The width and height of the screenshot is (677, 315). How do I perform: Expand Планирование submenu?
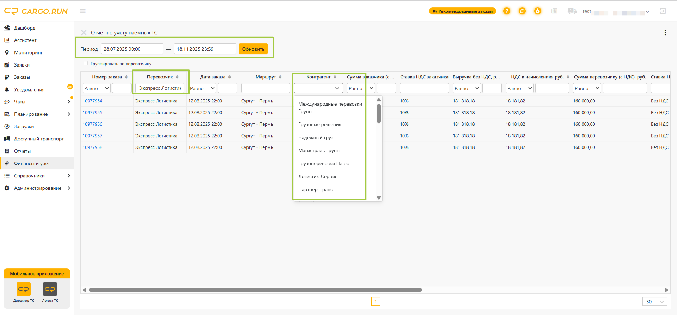coord(69,114)
